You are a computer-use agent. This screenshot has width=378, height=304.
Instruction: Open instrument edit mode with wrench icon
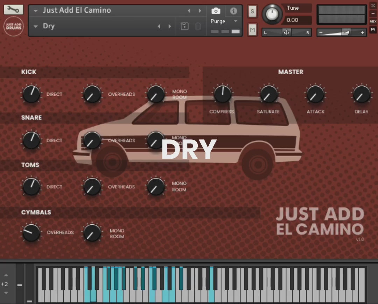tap(14, 10)
